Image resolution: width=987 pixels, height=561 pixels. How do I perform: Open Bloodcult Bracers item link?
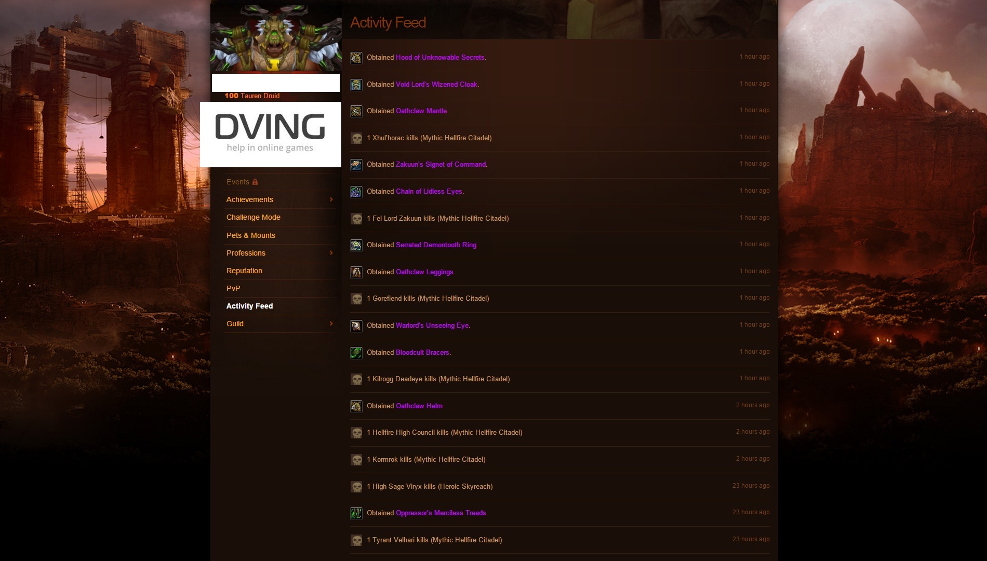point(422,353)
